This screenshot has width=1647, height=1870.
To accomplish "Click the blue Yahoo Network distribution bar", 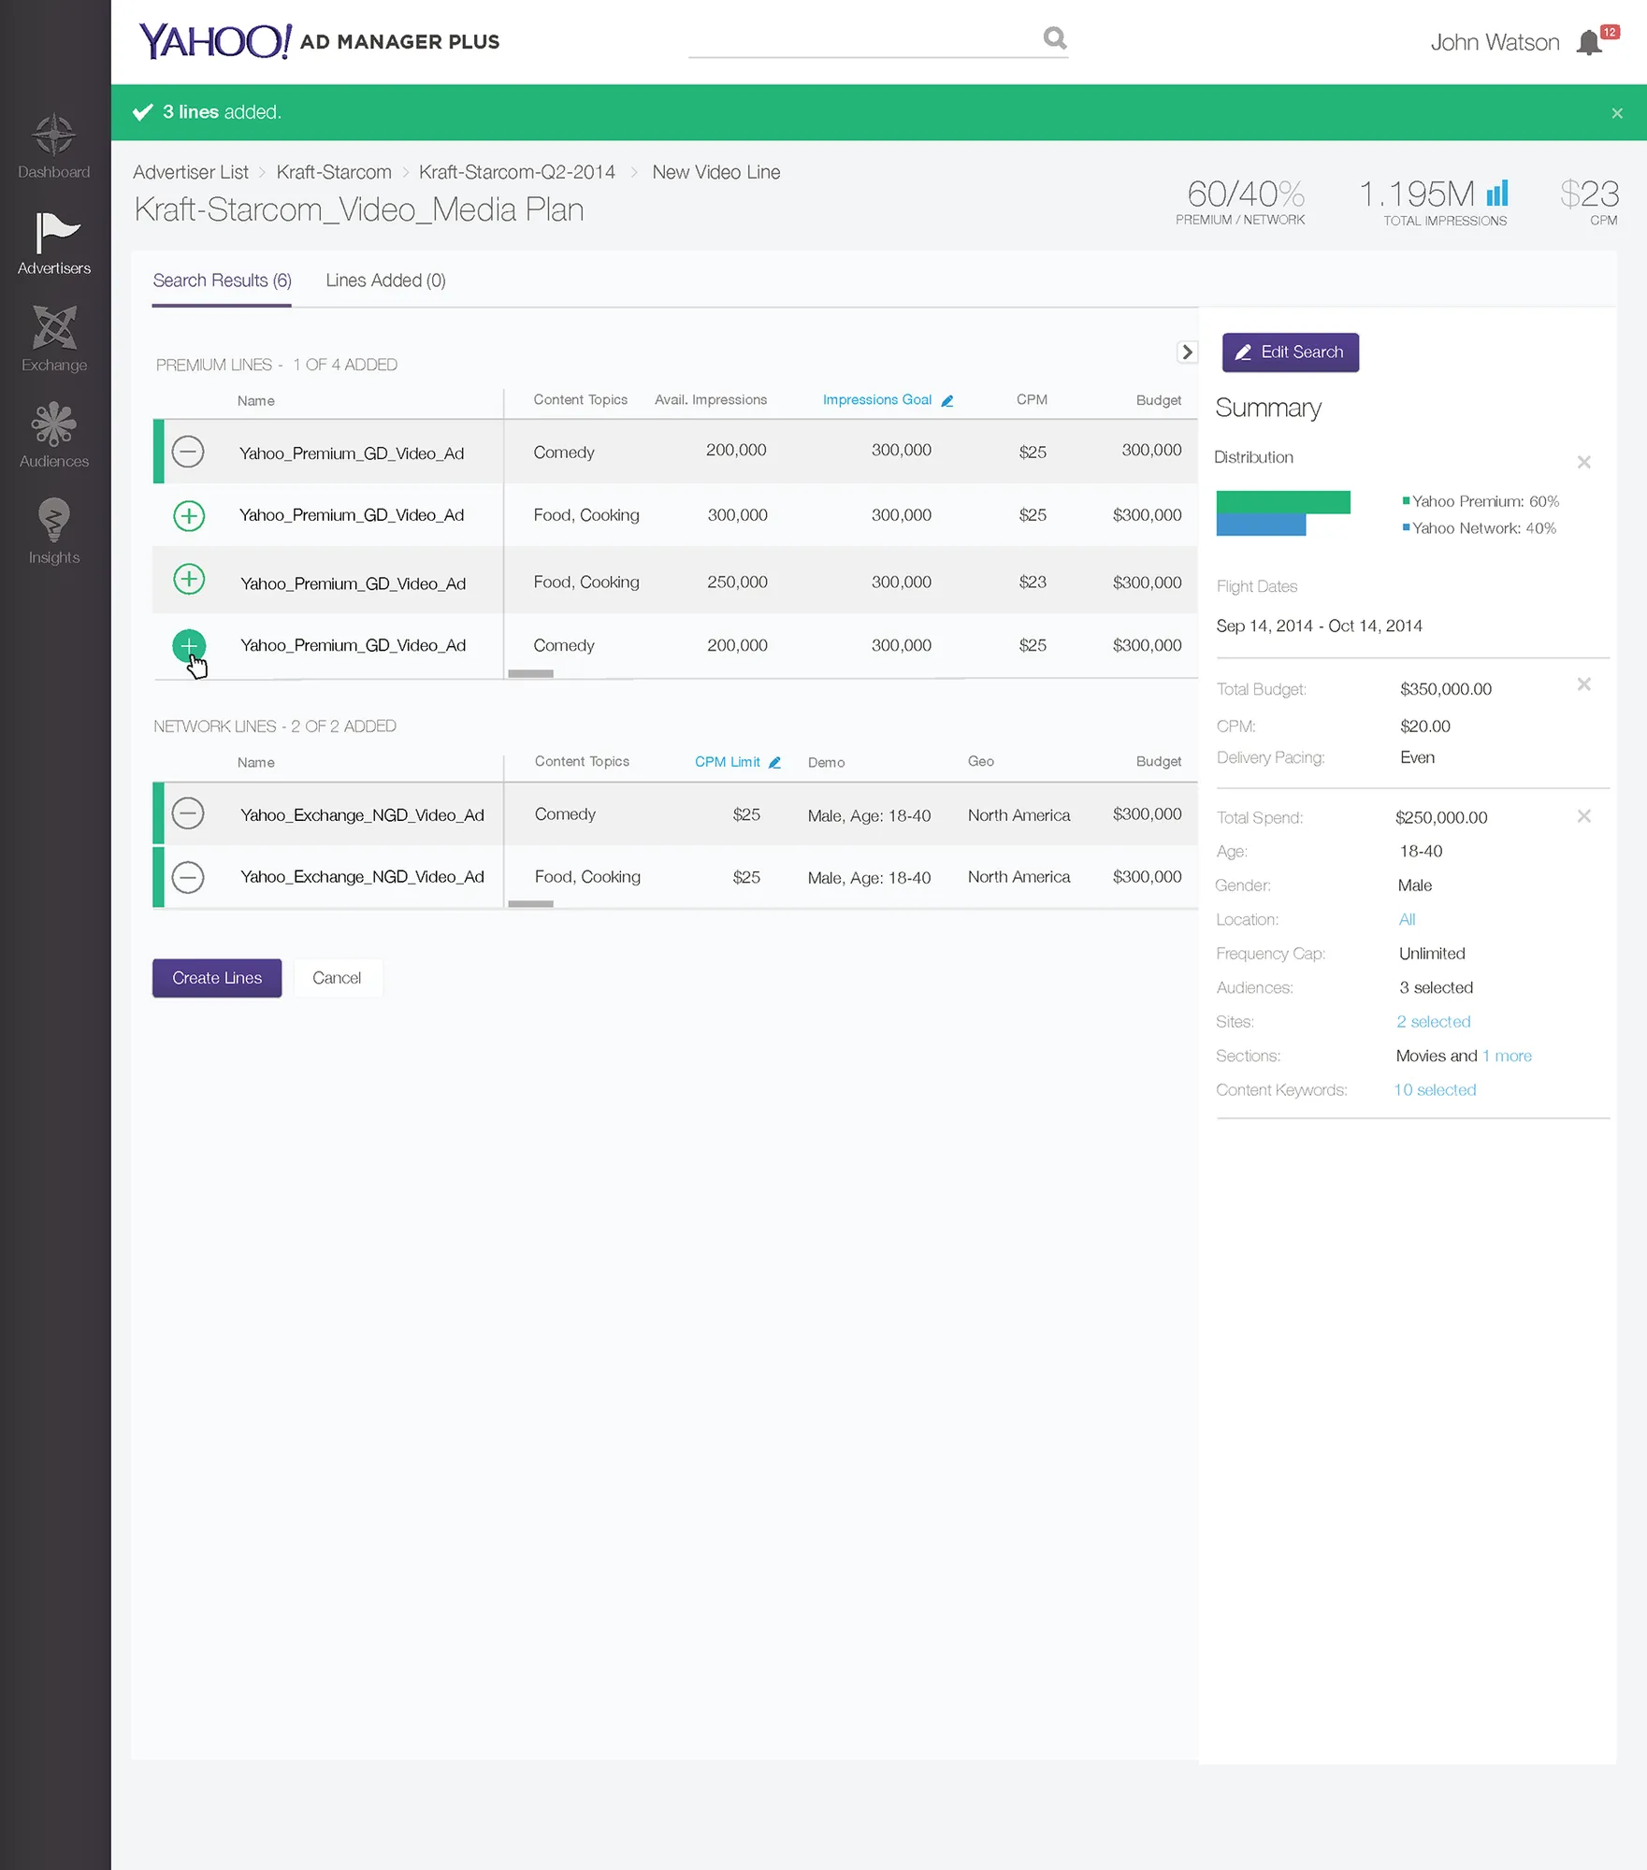I will 1261,525.
